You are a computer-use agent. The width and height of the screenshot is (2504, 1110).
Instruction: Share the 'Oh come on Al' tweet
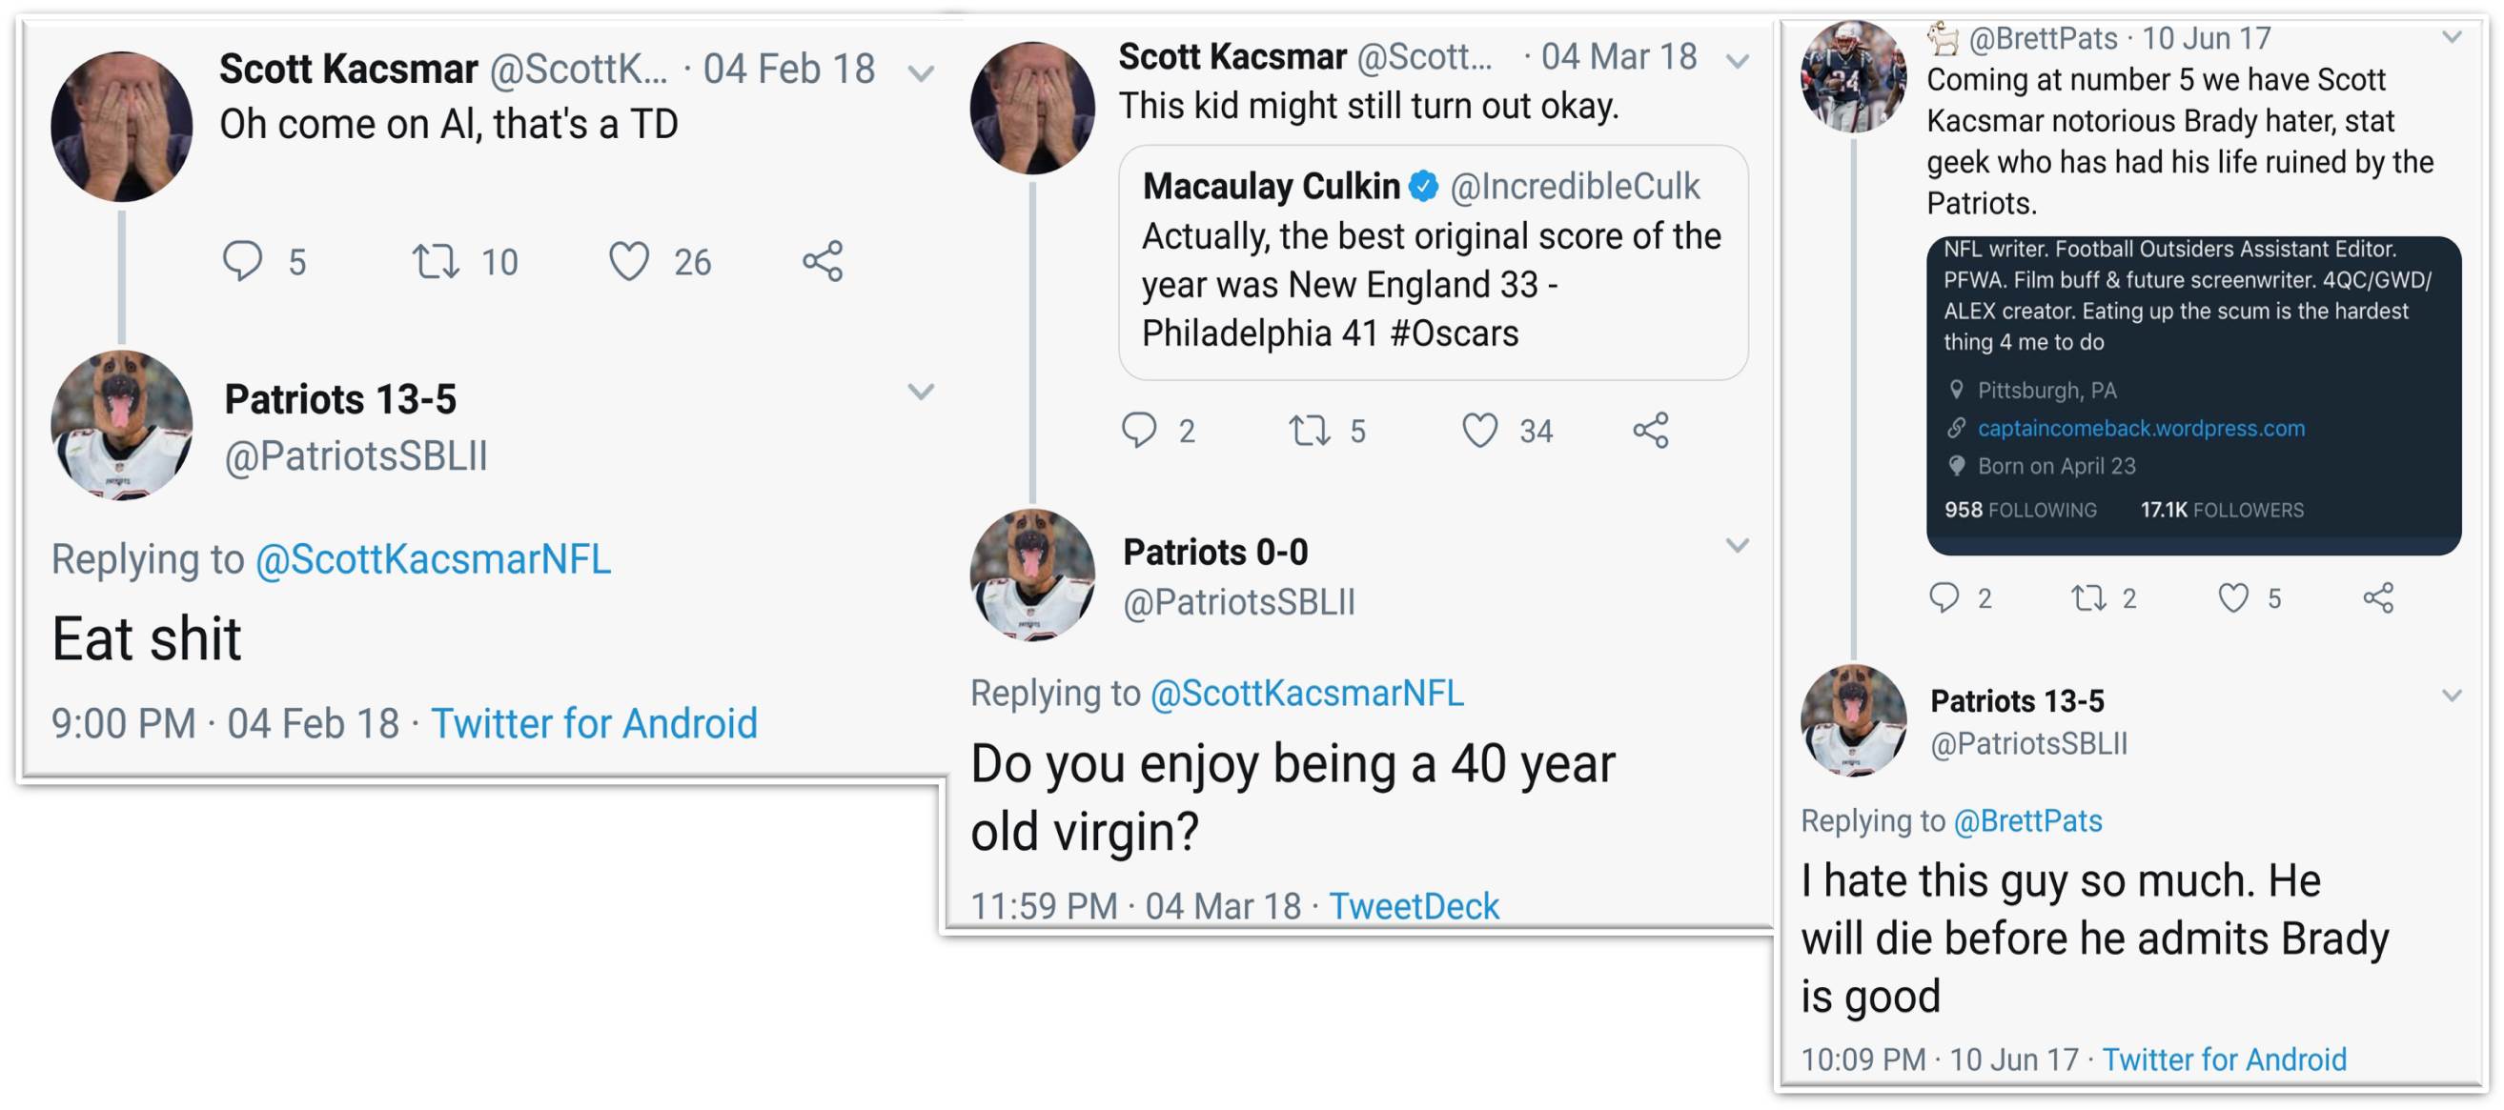click(x=823, y=261)
